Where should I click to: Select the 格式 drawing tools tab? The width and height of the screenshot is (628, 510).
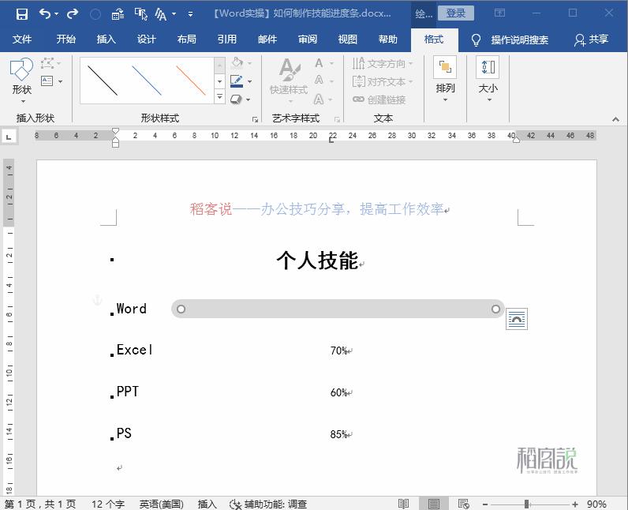[x=434, y=39]
